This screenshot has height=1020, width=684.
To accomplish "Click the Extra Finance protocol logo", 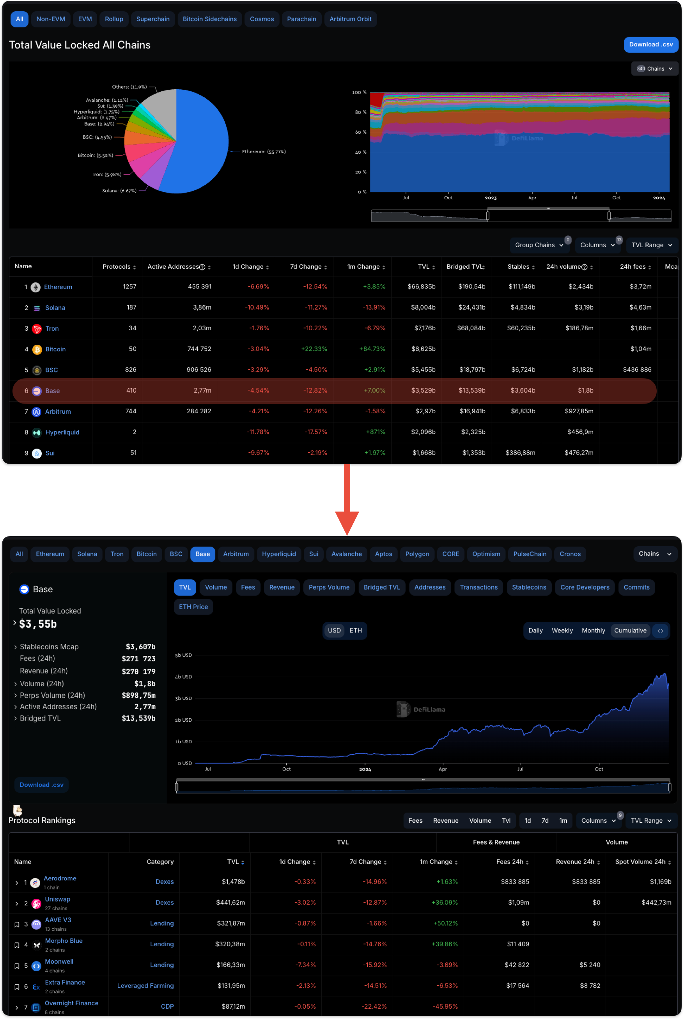I will pyautogui.click(x=37, y=987).
